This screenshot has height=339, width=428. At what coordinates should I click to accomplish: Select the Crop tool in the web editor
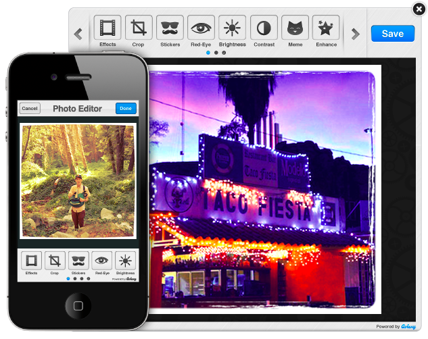click(139, 28)
